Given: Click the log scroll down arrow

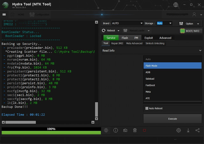Looking at the screenshot, I should click(96, 119).
